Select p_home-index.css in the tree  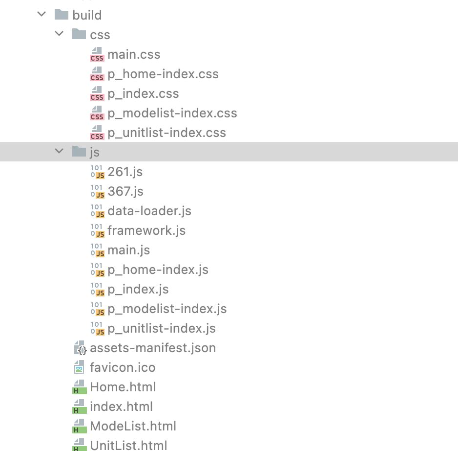tap(164, 74)
